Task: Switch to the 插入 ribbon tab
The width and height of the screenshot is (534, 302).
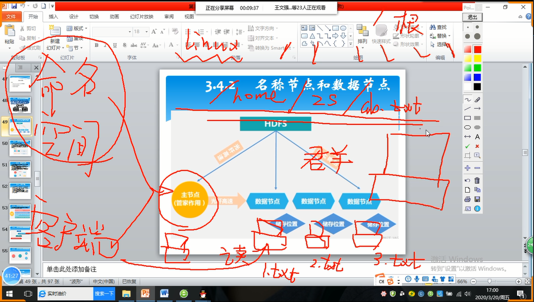Action: [53, 17]
